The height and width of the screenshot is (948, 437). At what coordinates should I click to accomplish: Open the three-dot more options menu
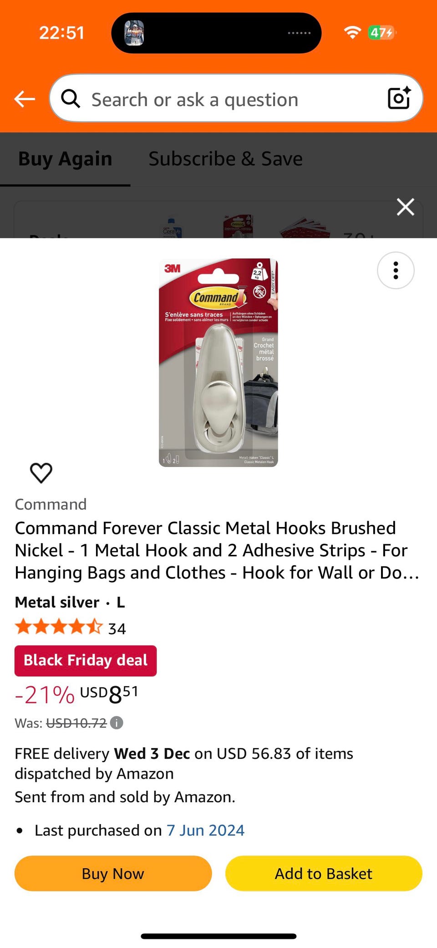click(396, 271)
